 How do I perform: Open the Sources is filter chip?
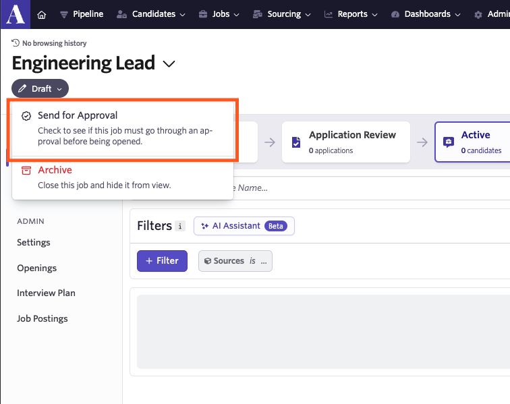coord(235,261)
